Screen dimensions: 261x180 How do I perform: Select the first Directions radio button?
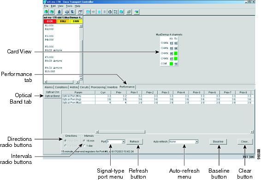65,140
